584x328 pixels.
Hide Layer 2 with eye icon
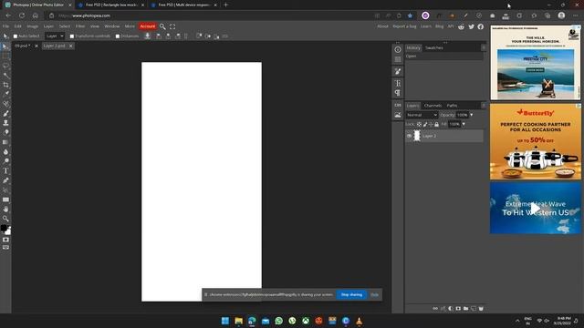[x=410, y=136]
